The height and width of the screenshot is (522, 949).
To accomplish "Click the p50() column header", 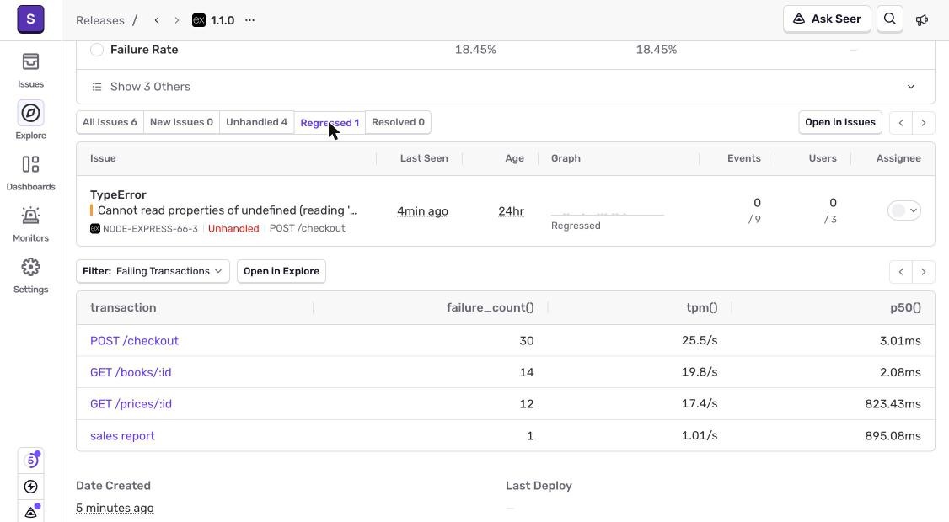I will [905, 307].
